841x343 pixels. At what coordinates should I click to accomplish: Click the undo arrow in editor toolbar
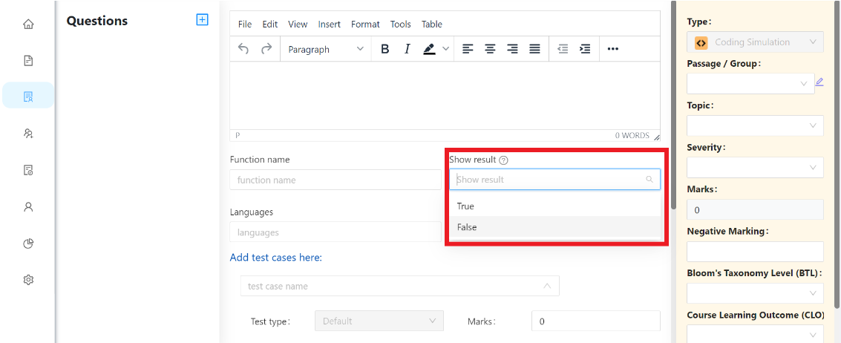pyautogui.click(x=243, y=49)
